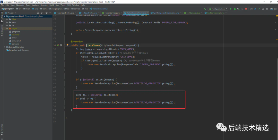278x140 pixels.
Task: Click the Git rollback revert arrow
Action: pos(267,9)
